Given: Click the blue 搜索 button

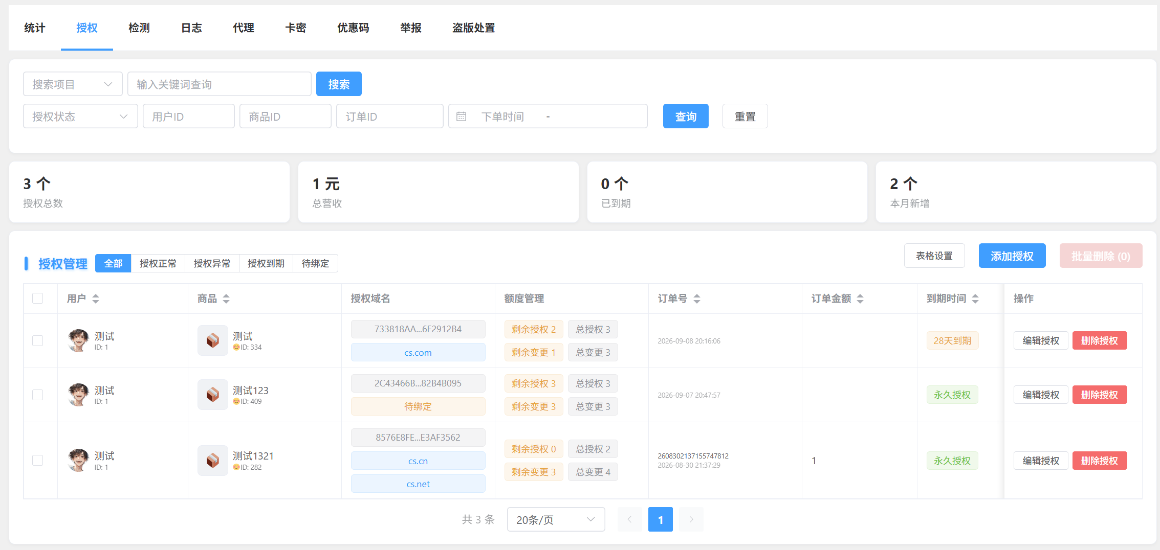Looking at the screenshot, I should pyautogui.click(x=339, y=84).
